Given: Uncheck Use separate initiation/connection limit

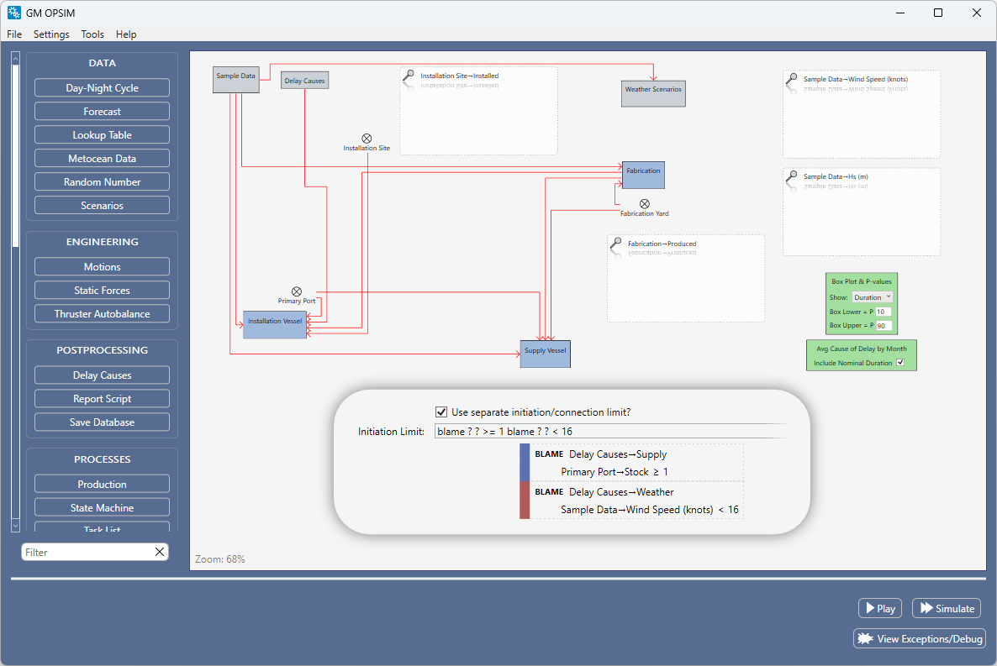Looking at the screenshot, I should pos(441,412).
